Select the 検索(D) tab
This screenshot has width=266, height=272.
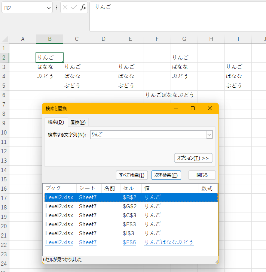point(56,122)
